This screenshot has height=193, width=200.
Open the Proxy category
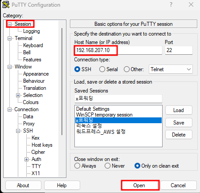(x=29, y=124)
